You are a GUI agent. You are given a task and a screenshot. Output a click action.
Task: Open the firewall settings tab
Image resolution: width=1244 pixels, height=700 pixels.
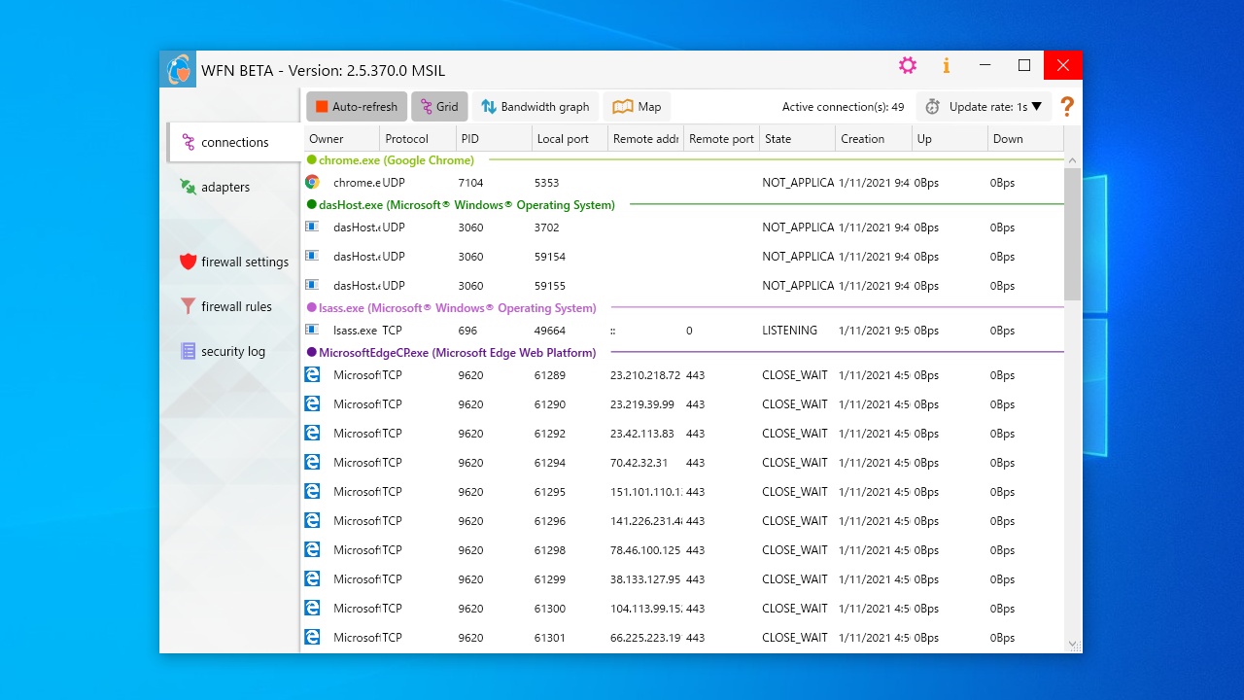tap(234, 262)
